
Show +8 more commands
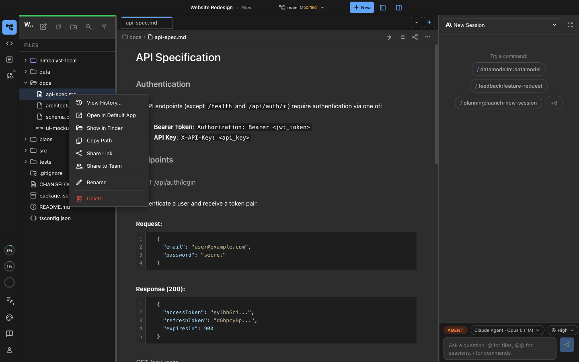554,103
